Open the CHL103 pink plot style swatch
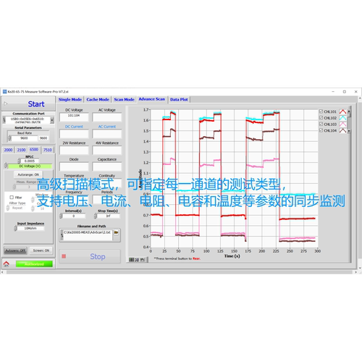The height and width of the screenshot is (362, 362). tap(342, 124)
